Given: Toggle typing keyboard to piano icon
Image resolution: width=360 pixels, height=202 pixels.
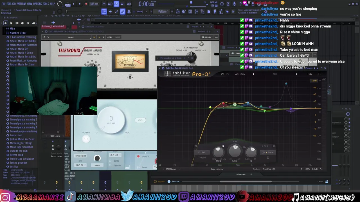Looking at the screenshot, I should [x=104, y=12].
